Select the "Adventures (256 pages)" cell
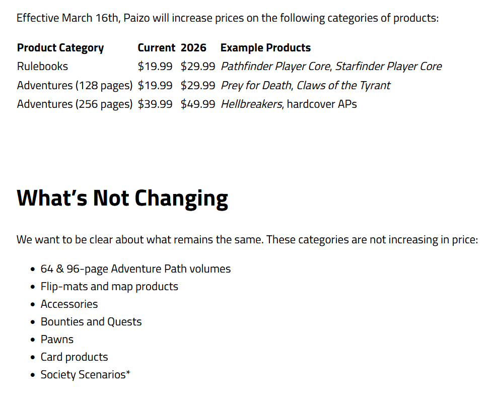This screenshot has width=494, height=400. pos(75,104)
